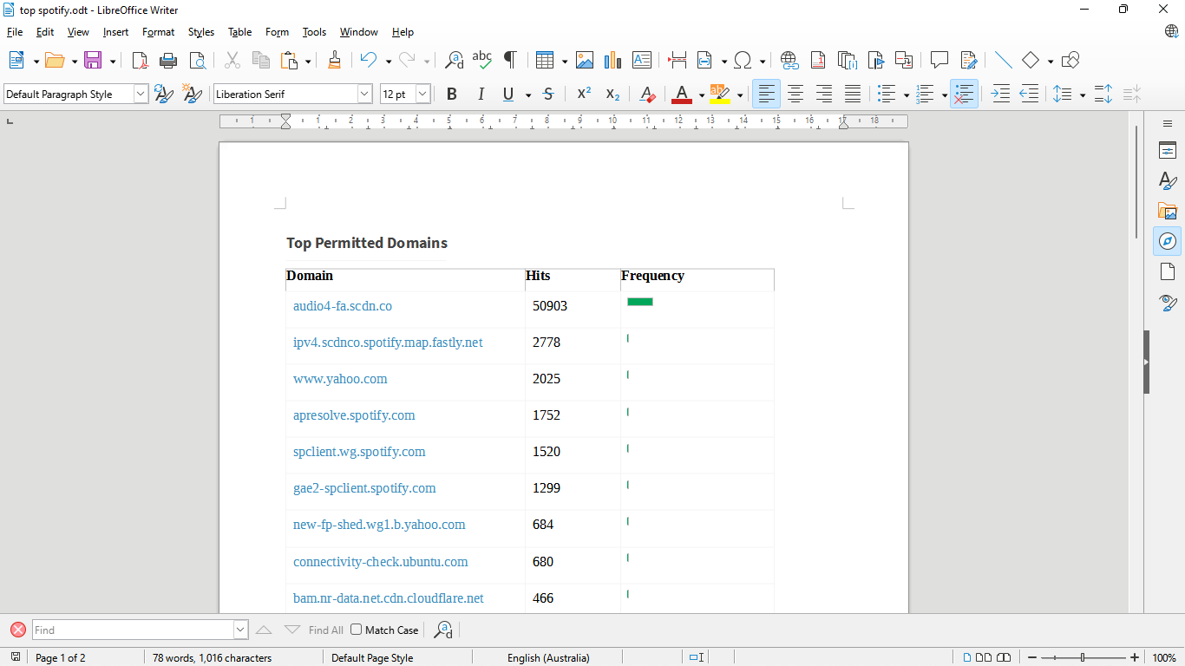The width and height of the screenshot is (1185, 666).
Task: Click the vertical scrollbar
Action: (x=1136, y=182)
